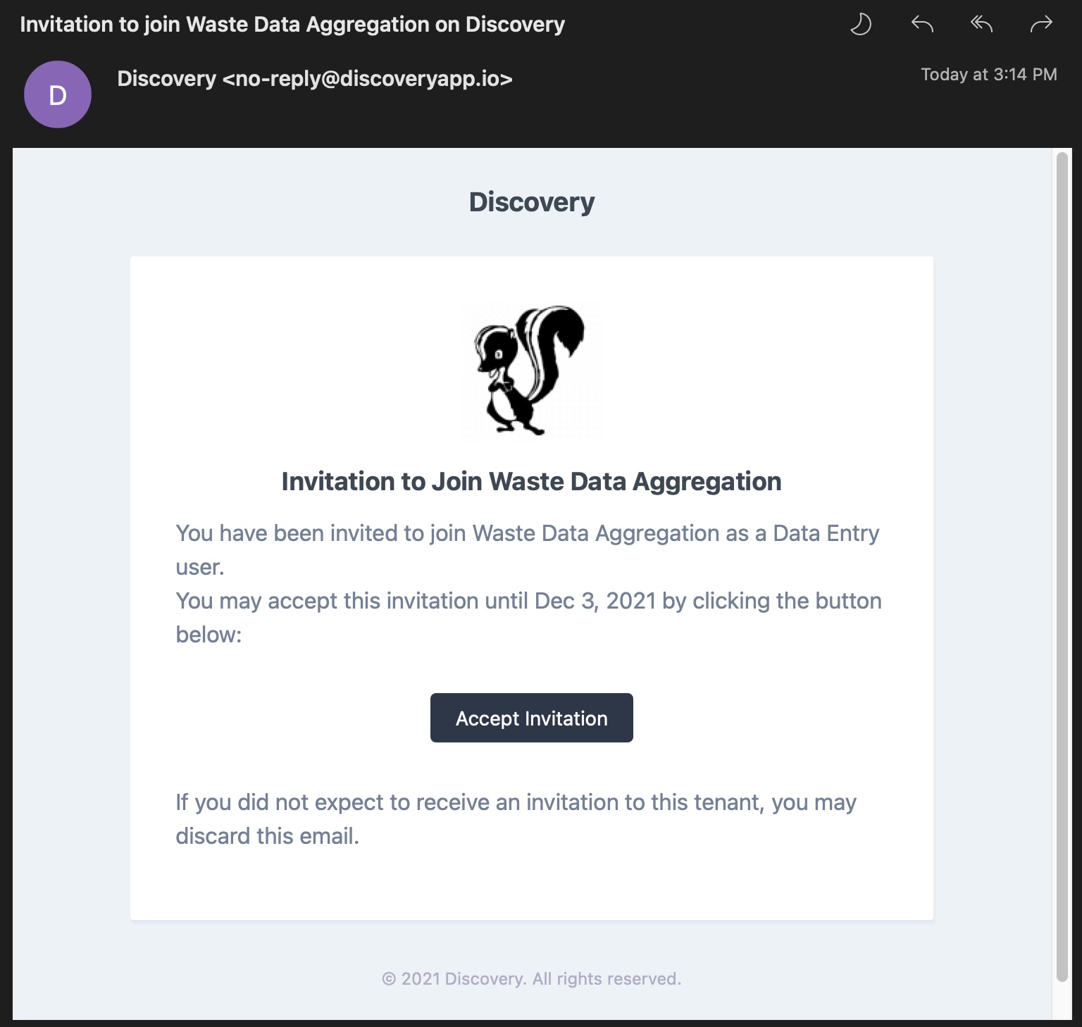Image resolution: width=1082 pixels, height=1027 pixels.
Task: Click the scrollbar track below the thumb
Action: pyautogui.click(x=1062, y=1000)
